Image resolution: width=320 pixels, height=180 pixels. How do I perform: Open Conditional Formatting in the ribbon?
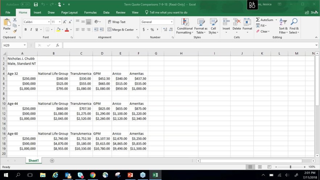(x=185, y=25)
